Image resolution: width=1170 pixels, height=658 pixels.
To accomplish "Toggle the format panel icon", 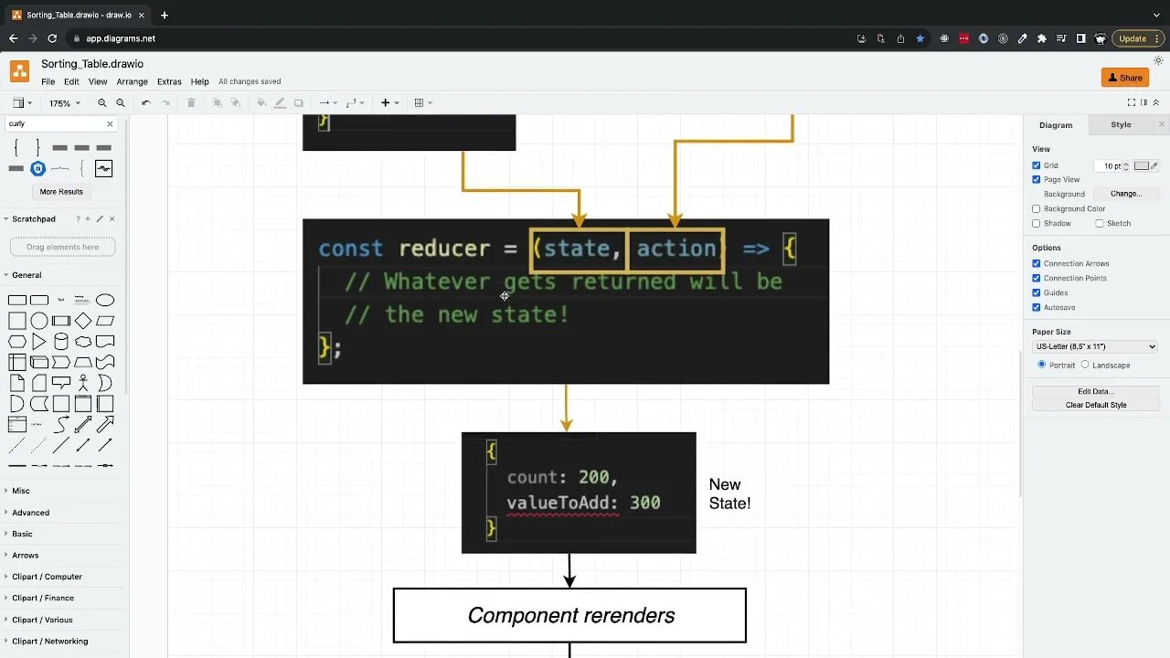I will click(1143, 102).
